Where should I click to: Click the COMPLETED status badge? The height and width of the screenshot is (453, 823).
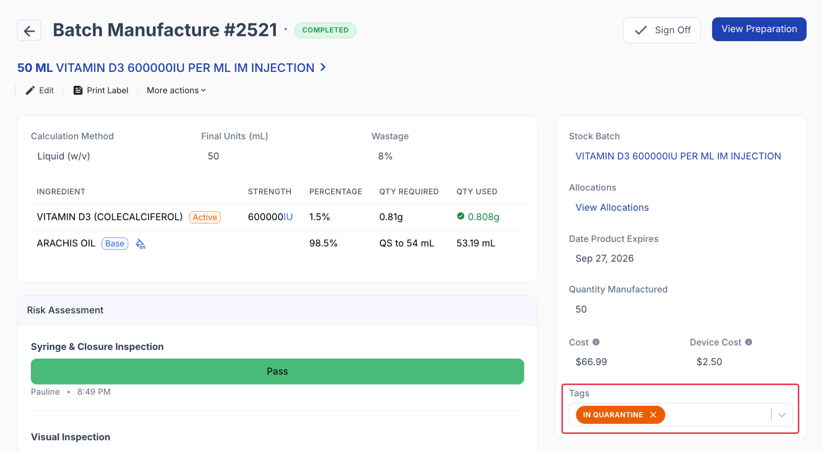[325, 30]
